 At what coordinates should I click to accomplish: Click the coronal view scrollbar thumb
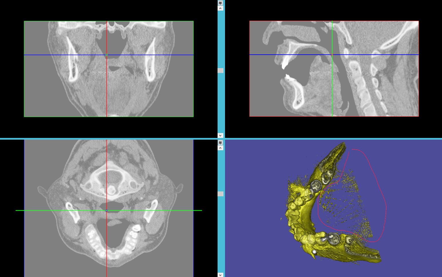click(220, 70)
